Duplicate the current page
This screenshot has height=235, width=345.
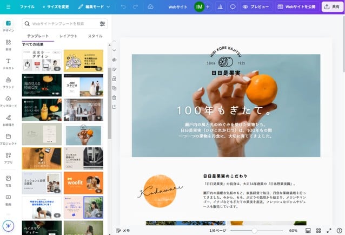point(114,88)
